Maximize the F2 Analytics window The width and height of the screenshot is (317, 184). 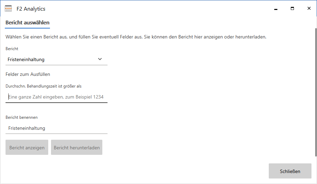coord(292,9)
